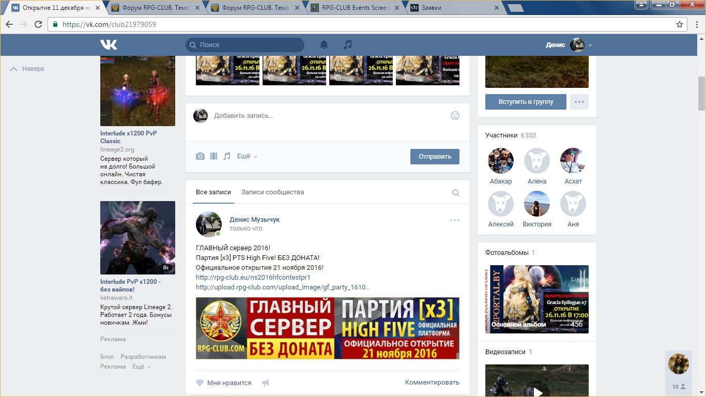Screen dimensions: 706x397
Task: Switch to Все записи tab
Action: [x=213, y=192]
